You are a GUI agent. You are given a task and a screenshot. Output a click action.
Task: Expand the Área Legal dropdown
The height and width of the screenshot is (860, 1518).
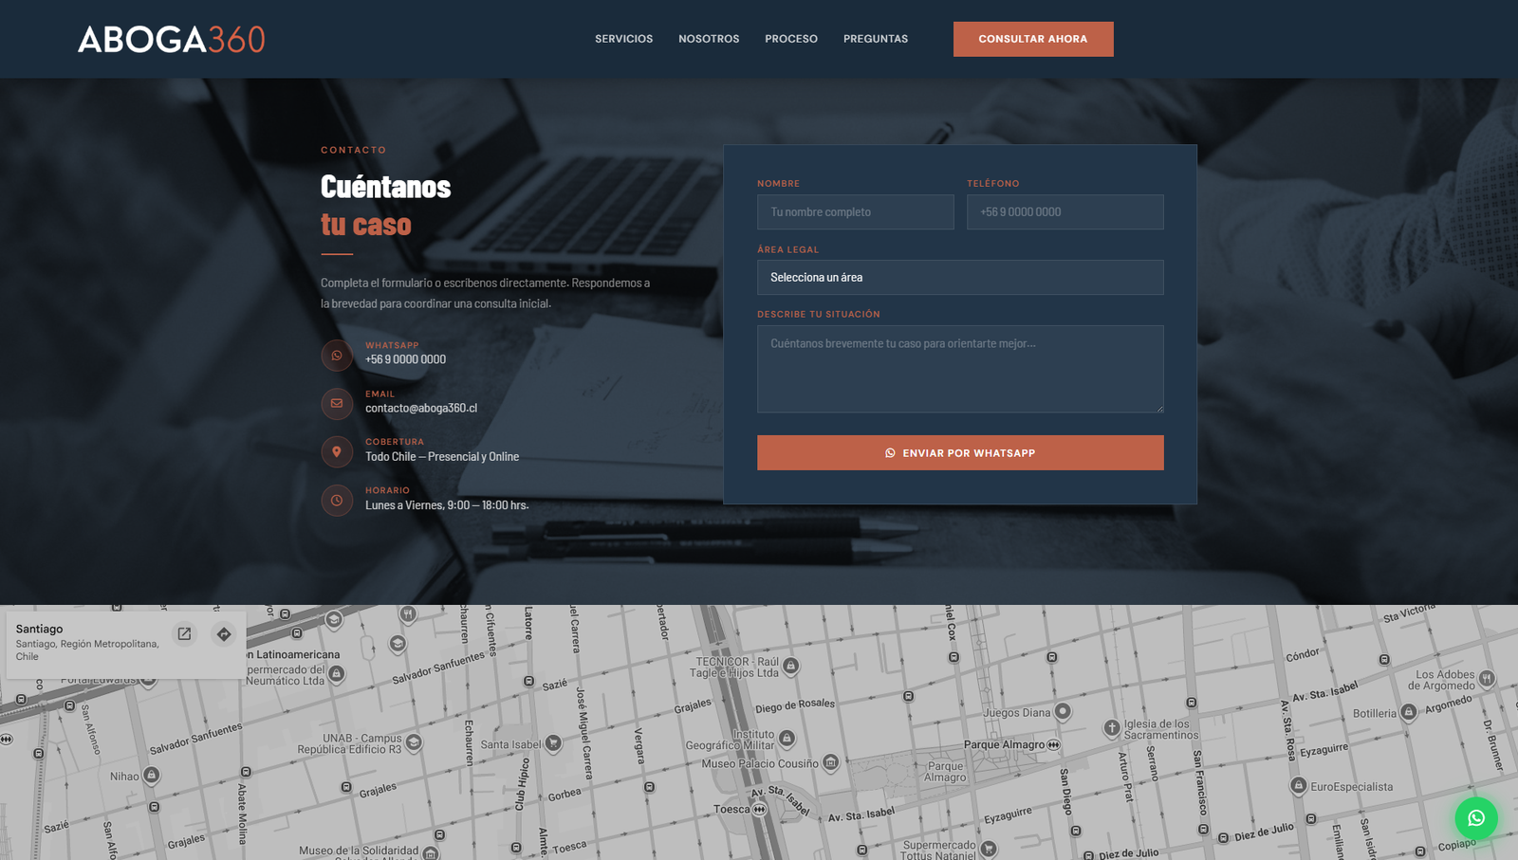pyautogui.click(x=960, y=278)
